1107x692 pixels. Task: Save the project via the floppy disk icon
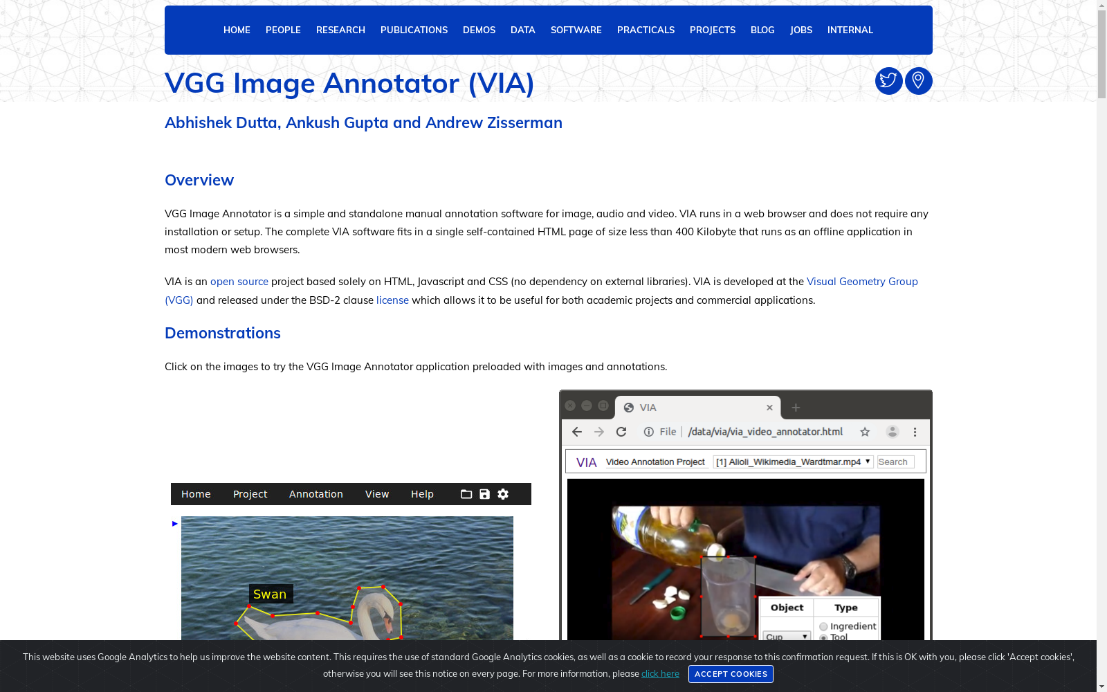tap(484, 494)
